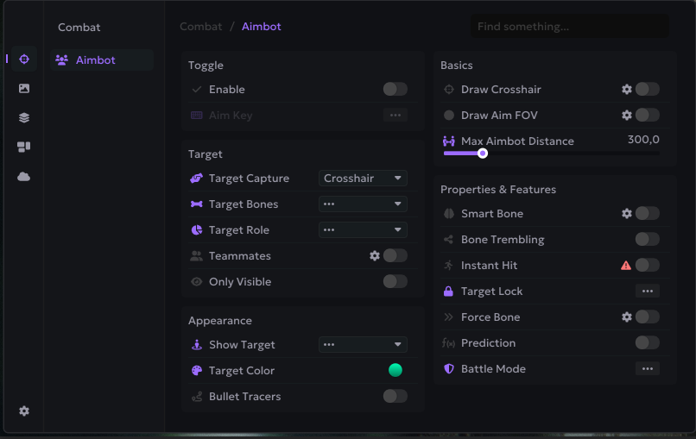The height and width of the screenshot is (439, 696).
Task: Open the Draw Crosshair gear settings
Action: coord(627,90)
